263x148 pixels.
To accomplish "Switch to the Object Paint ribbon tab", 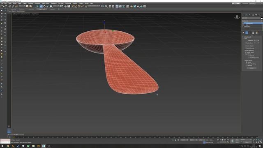I will [x=42, y=9].
